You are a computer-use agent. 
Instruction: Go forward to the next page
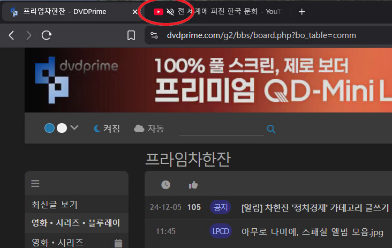(29, 35)
